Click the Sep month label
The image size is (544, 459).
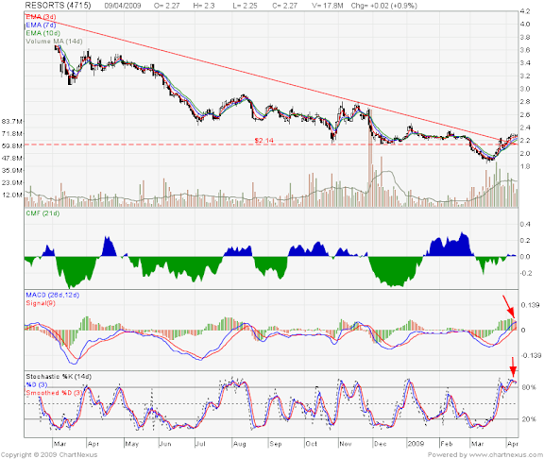[276, 444]
